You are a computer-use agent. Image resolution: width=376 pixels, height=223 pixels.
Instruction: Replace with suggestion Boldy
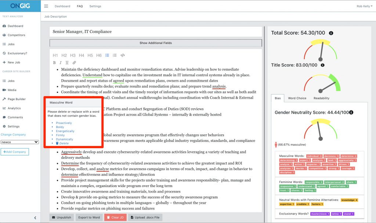click(x=60, y=127)
